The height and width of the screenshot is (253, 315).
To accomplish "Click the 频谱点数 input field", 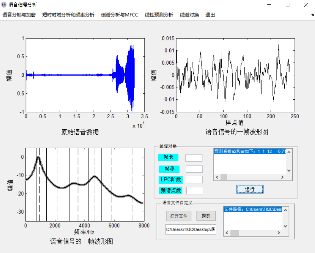I will (195, 191).
